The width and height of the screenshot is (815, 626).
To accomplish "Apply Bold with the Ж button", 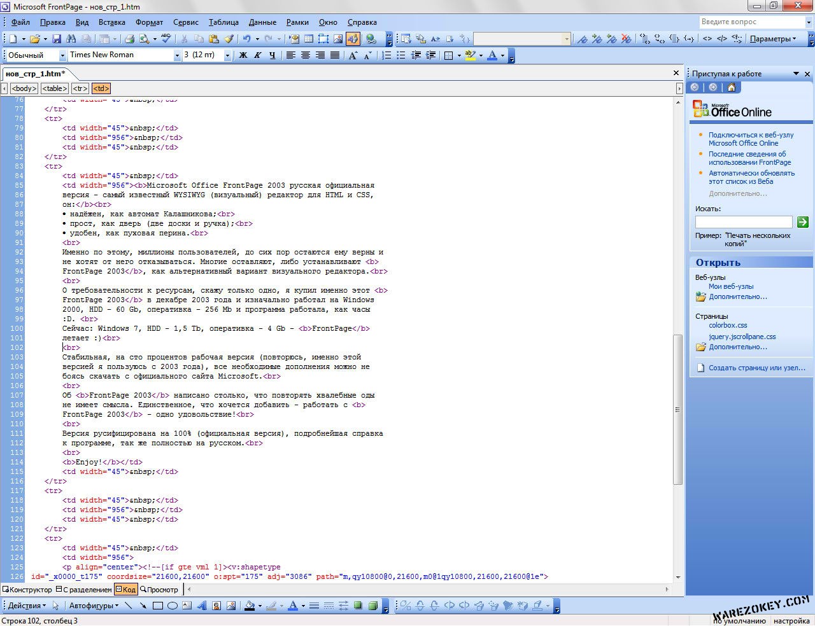I will (243, 55).
